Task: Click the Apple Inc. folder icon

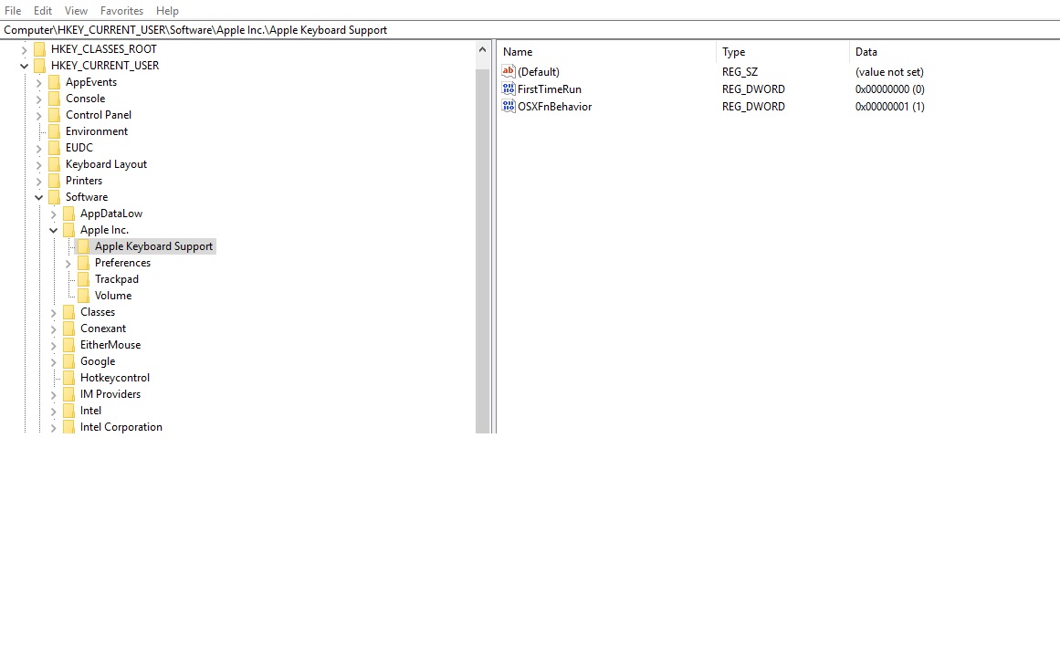Action: tap(69, 230)
